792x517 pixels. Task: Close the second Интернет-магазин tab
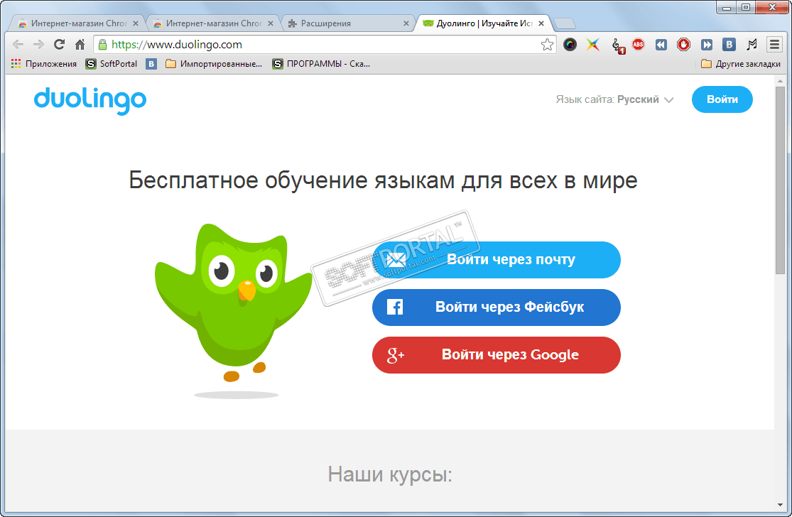pyautogui.click(x=271, y=23)
